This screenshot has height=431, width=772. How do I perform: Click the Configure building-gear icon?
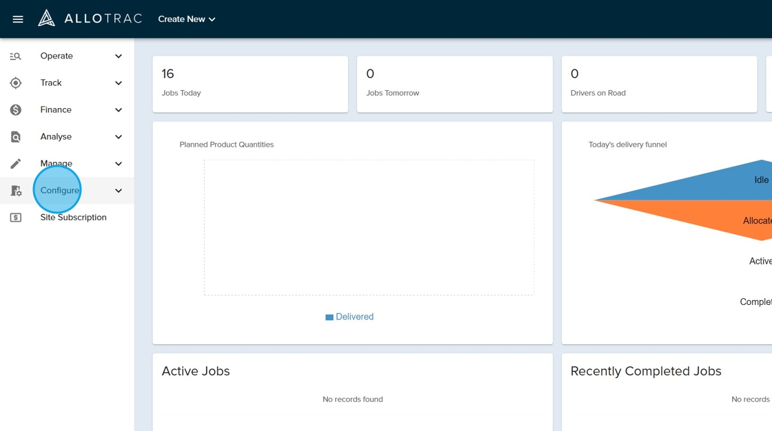tap(15, 191)
